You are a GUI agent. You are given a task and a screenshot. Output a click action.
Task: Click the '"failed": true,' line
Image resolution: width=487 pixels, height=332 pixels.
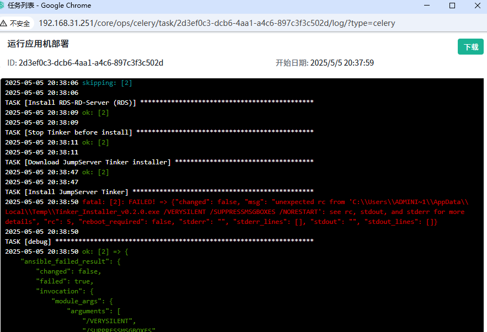point(65,281)
